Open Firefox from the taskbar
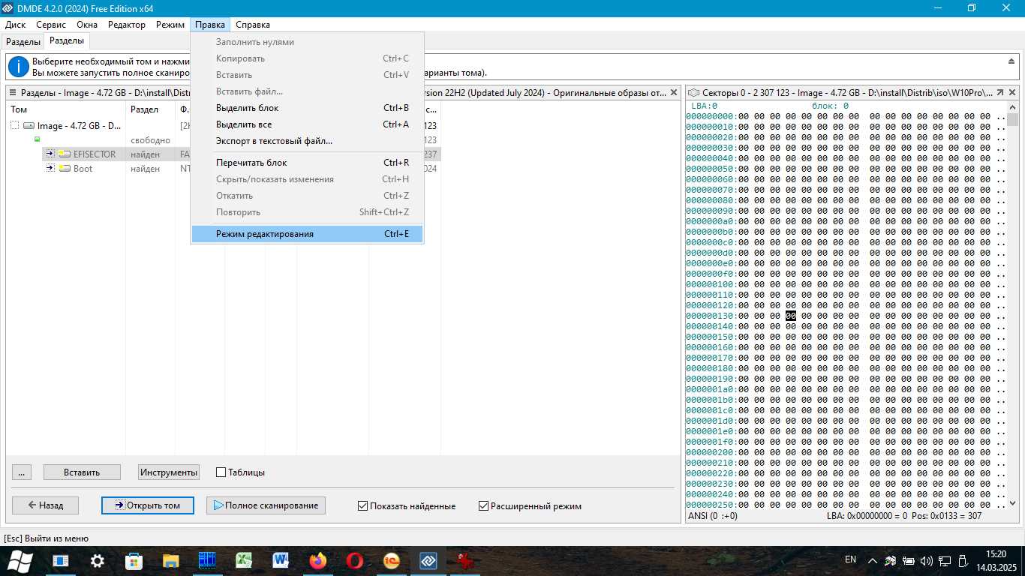This screenshot has width=1025, height=576. coord(318,560)
